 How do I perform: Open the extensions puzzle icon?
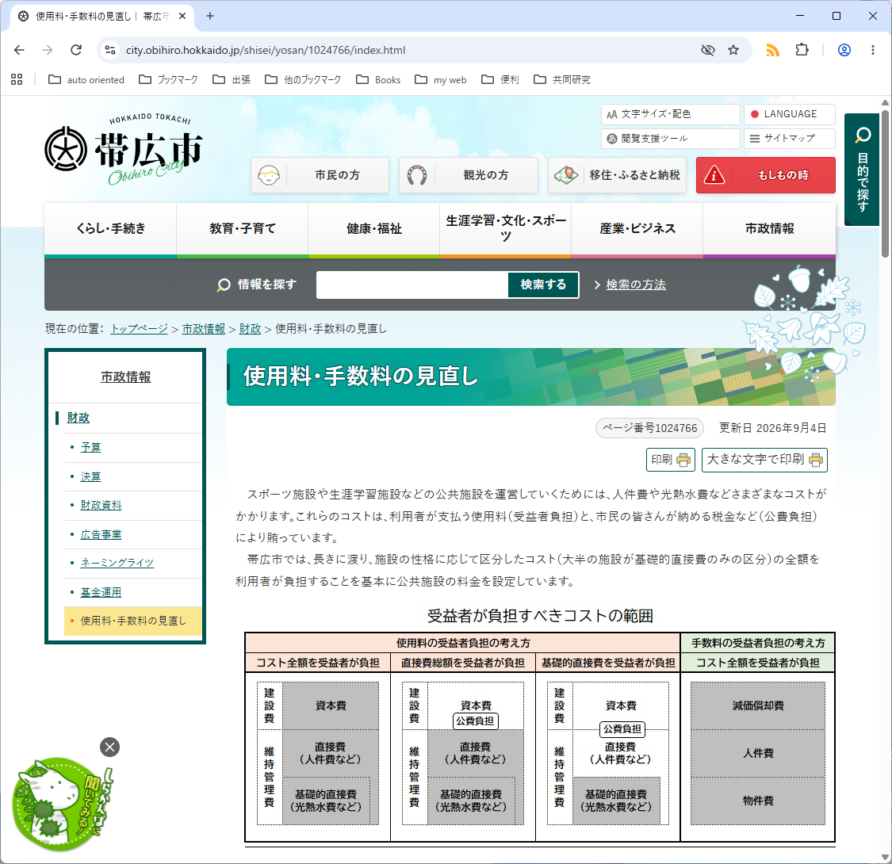(x=802, y=50)
